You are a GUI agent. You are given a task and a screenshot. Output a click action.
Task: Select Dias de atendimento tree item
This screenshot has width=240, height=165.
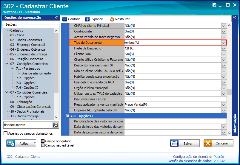pyautogui.click(x=36, y=73)
